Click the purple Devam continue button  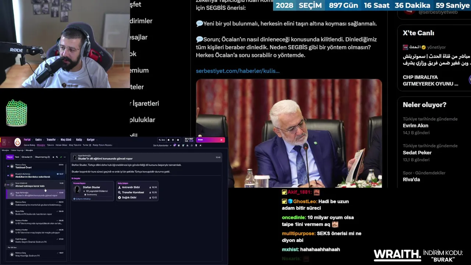pos(210,140)
